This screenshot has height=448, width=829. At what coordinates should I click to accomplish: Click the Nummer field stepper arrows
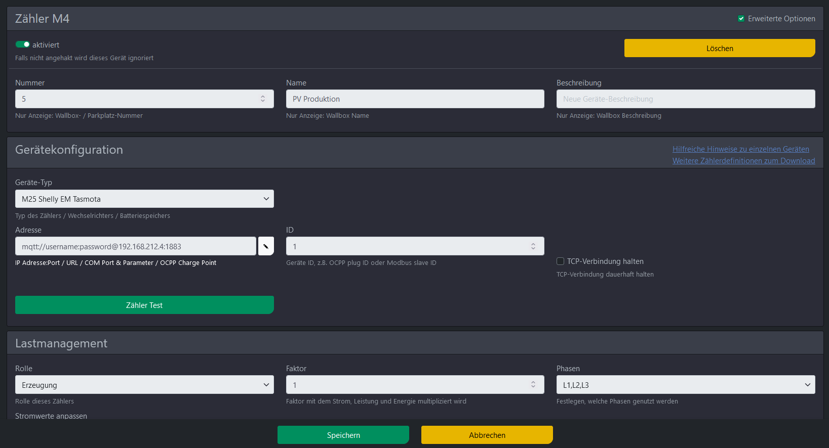pyautogui.click(x=263, y=99)
